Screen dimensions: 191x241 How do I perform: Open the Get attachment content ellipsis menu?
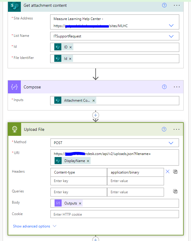point(177,5)
